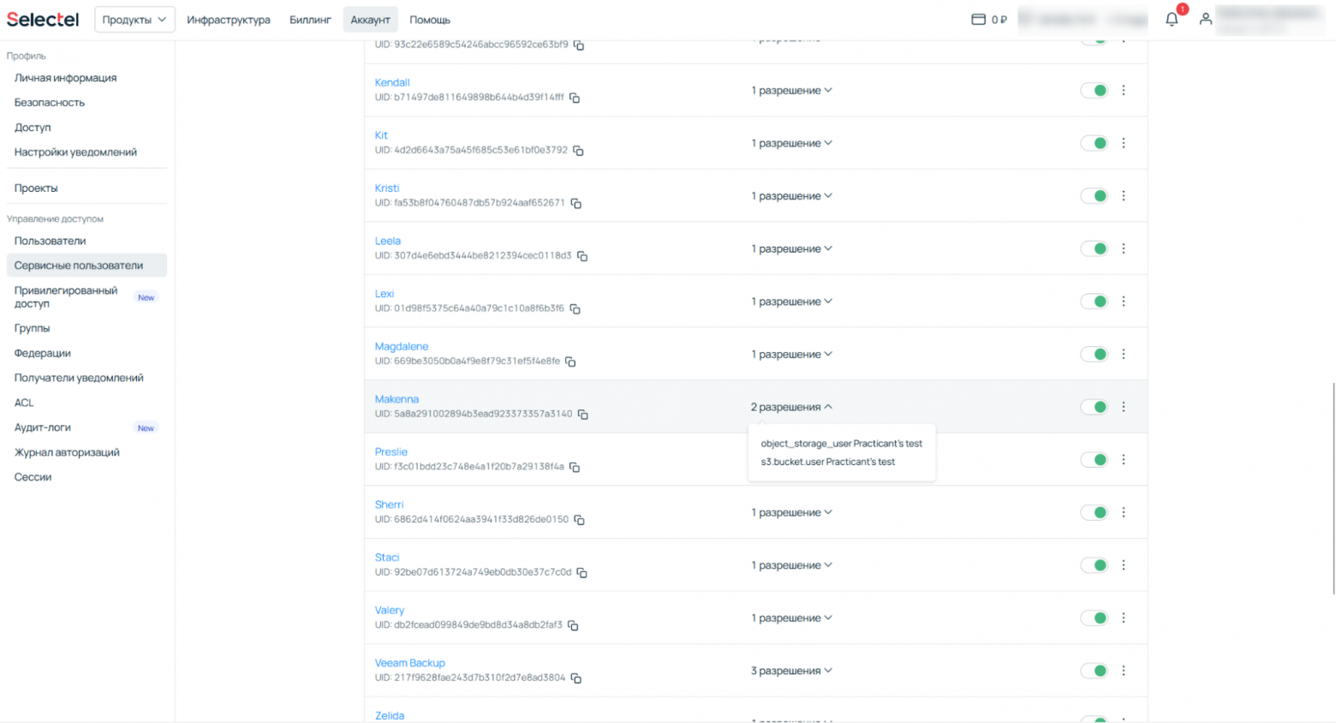Toggle Leela's enabled switch
1336x723 pixels.
[1094, 248]
